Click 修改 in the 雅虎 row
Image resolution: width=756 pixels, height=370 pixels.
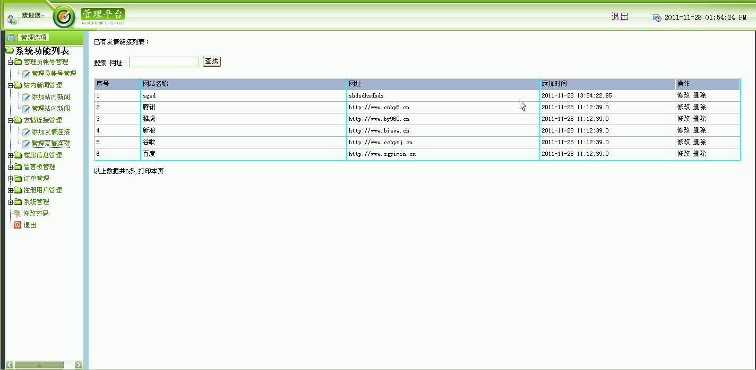pos(683,119)
